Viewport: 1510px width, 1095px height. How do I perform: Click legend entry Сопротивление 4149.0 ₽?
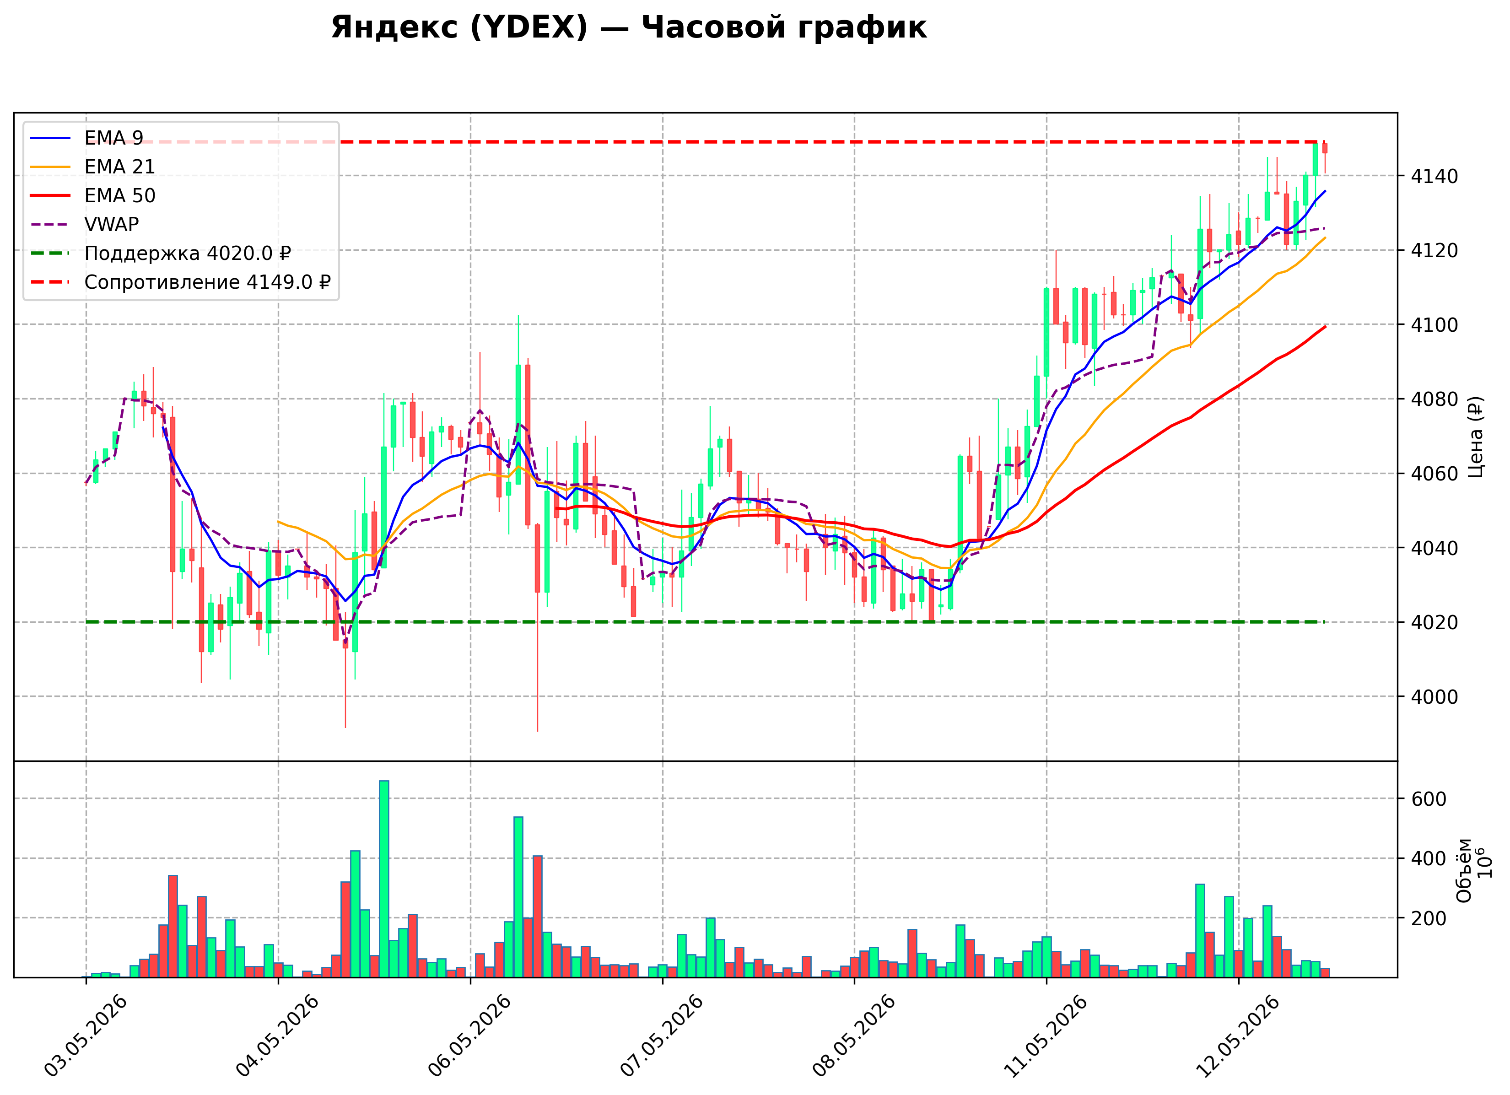pos(207,282)
